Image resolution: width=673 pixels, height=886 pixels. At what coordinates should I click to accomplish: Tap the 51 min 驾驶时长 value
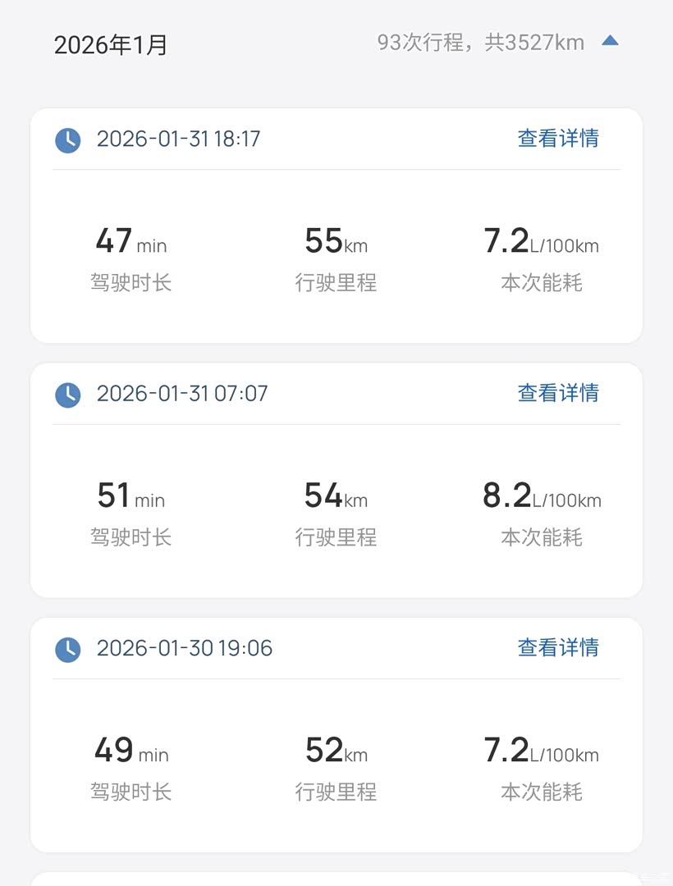(x=130, y=497)
